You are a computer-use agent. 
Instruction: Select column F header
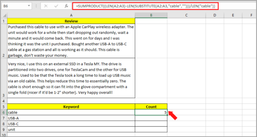click(249, 15)
